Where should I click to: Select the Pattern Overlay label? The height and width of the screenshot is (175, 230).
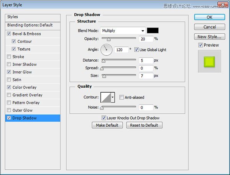click(x=26, y=103)
